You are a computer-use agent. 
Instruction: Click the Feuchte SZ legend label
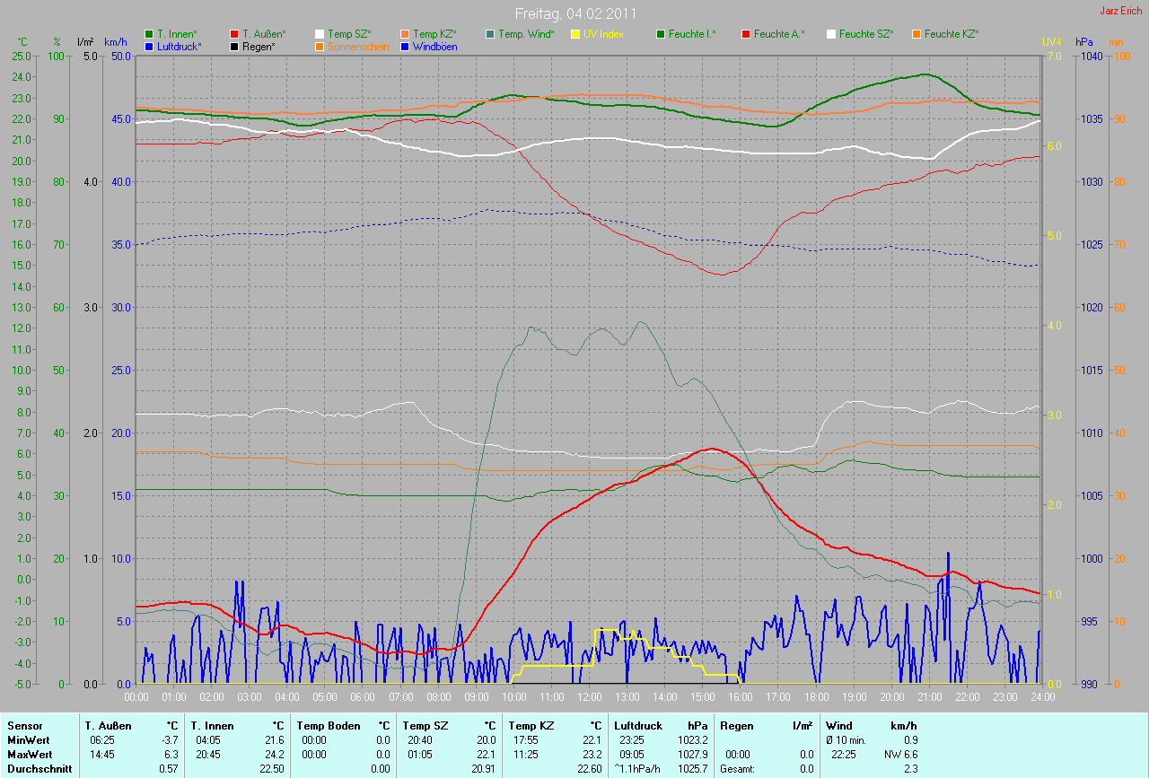click(865, 34)
